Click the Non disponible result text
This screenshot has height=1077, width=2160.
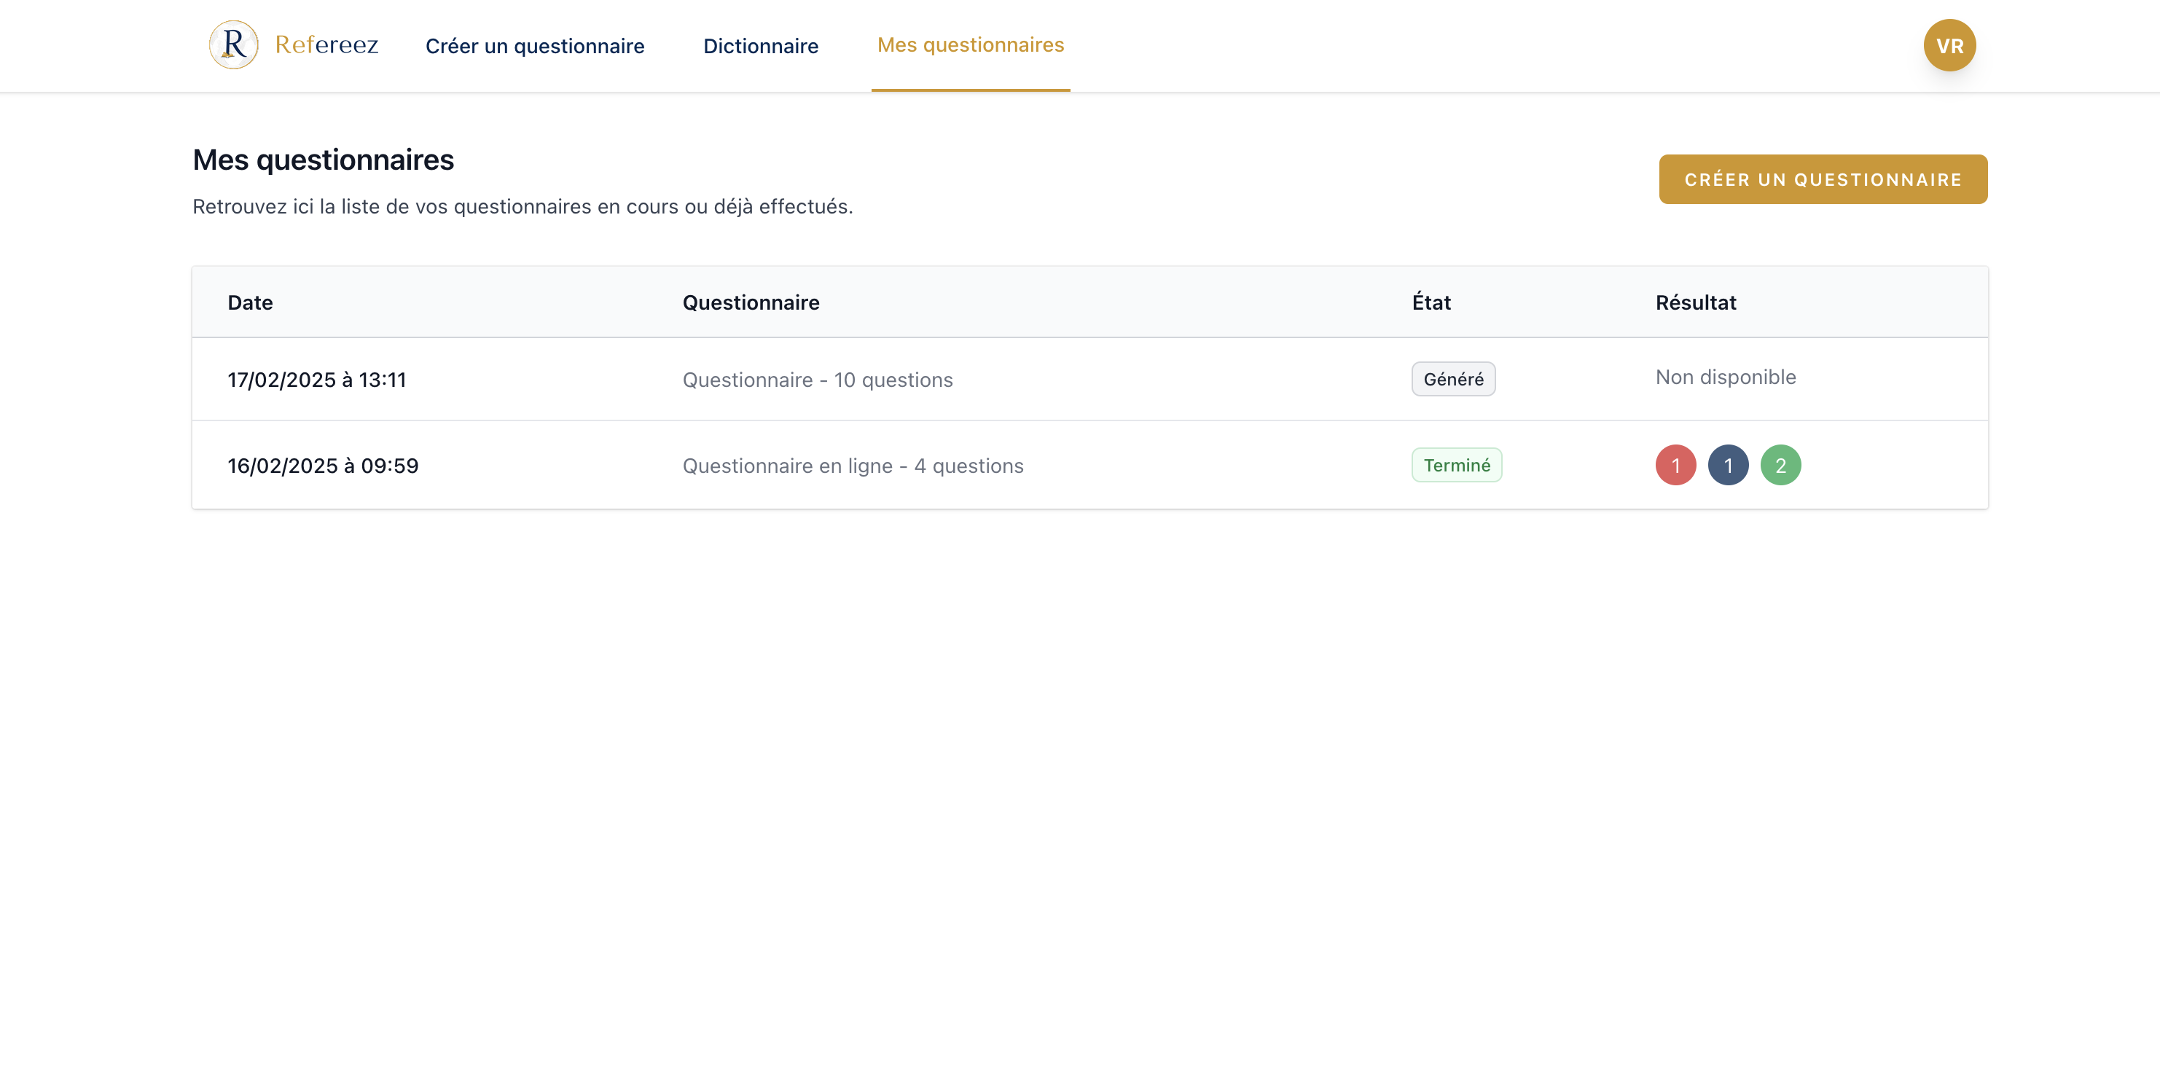tap(1725, 376)
